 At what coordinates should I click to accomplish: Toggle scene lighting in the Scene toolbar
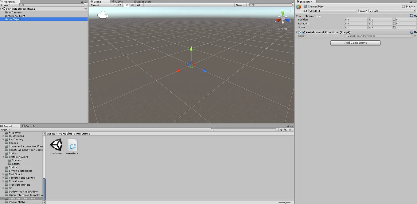coord(127,5)
